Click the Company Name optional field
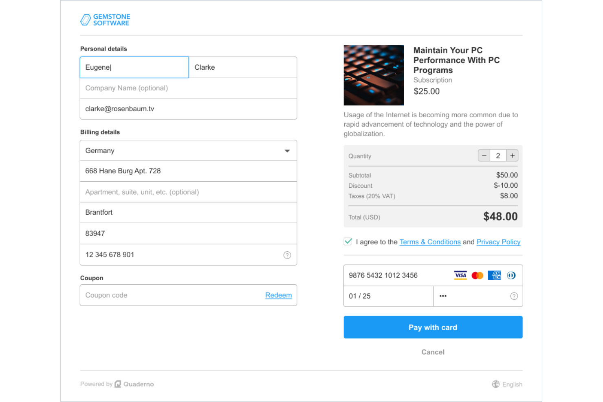603x402 pixels. (188, 88)
